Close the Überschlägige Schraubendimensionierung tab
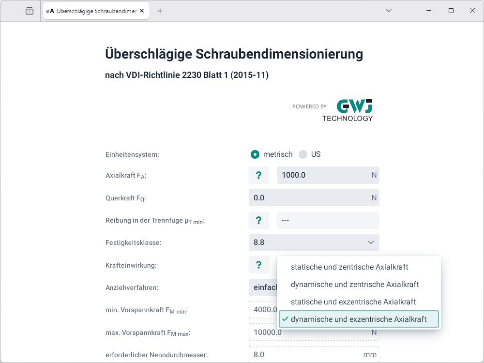484x363 pixels. (x=142, y=11)
